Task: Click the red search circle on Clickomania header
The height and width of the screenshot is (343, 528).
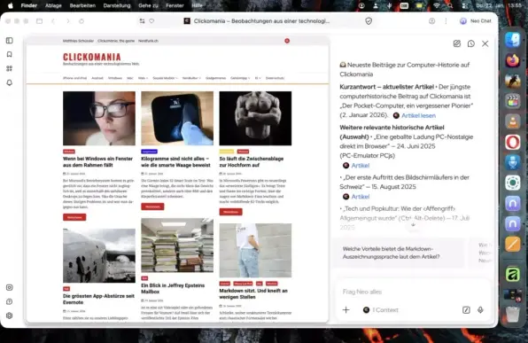Action: (x=287, y=41)
